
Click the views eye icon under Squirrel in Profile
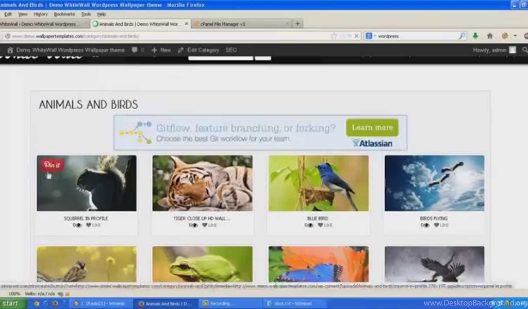pos(78,225)
